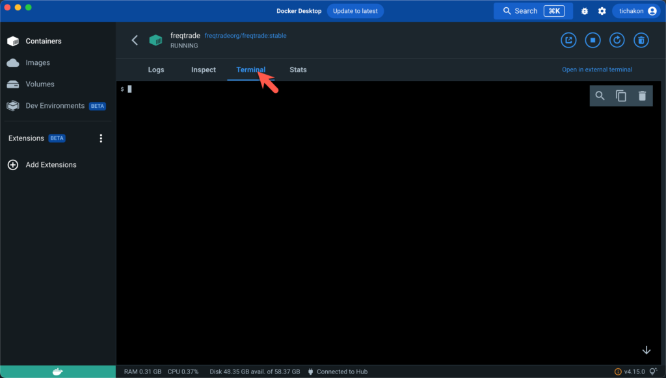Go back with the left chevron arrow
The image size is (666, 378).
(x=135, y=40)
